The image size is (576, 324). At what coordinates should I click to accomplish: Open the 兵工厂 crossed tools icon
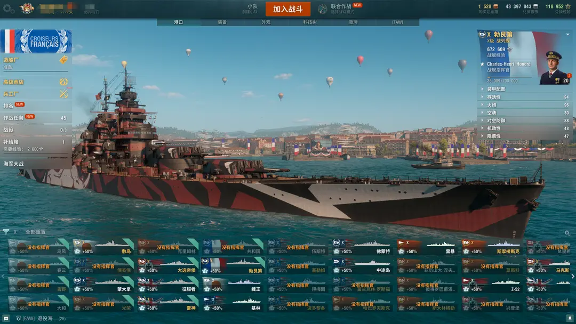click(63, 94)
